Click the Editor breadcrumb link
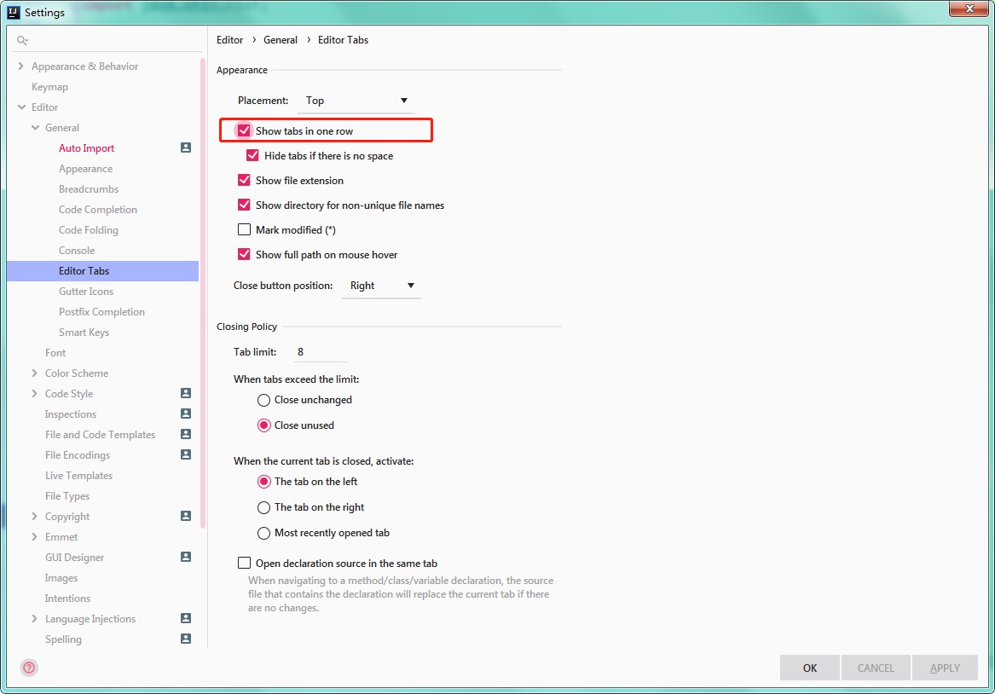Image resolution: width=995 pixels, height=694 pixels. (x=229, y=40)
